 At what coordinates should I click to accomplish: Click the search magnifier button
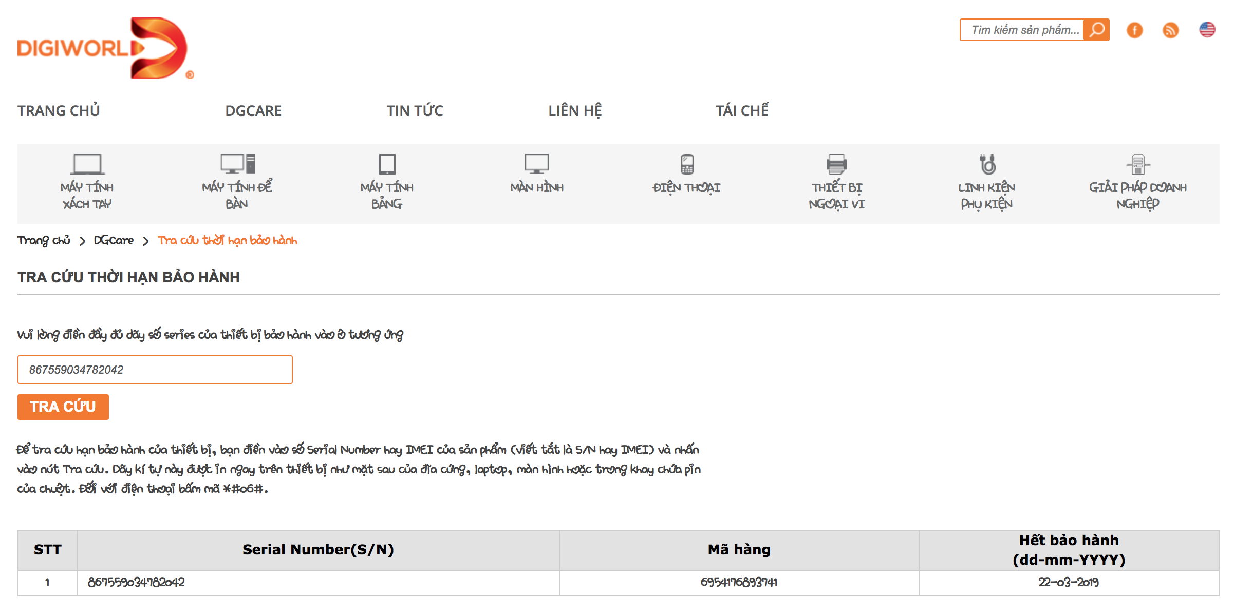click(x=1096, y=30)
